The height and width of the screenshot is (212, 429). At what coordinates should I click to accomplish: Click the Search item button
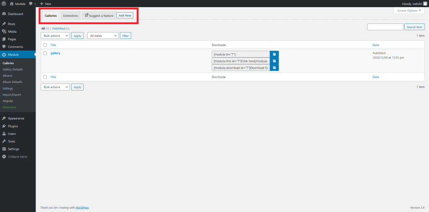tap(414, 27)
